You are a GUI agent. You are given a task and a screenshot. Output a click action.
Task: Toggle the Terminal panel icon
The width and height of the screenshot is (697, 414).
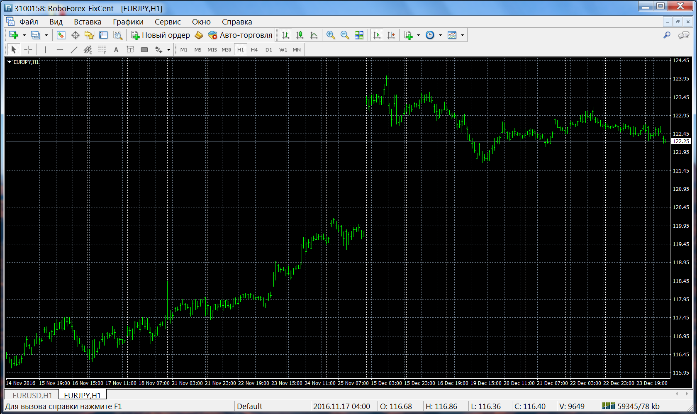pyautogui.click(x=104, y=35)
